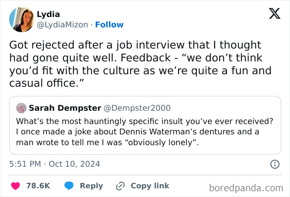290x197 pixels.
Task: Open the tweet info circle icon
Action: 274,164
